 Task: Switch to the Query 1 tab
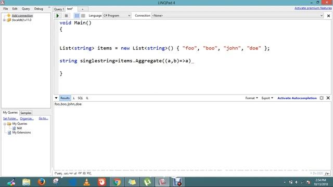pyautogui.click(x=59, y=9)
